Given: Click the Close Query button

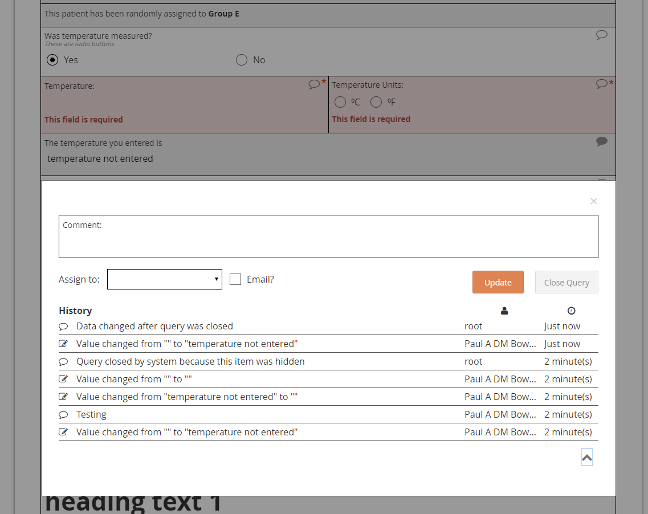Looking at the screenshot, I should click(x=566, y=282).
